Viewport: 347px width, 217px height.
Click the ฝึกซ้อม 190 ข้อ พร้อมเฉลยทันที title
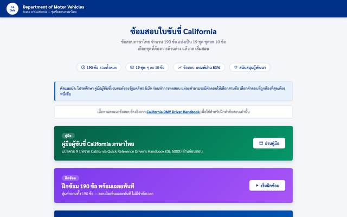[x=98, y=186]
